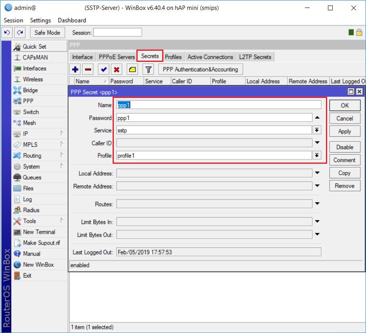Enable secret with blue checkmark icon
This screenshot has width=366, height=333.
click(103, 69)
